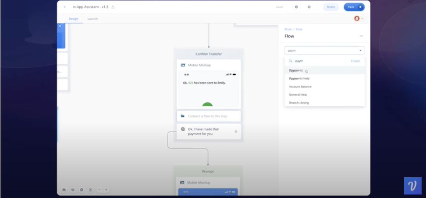Click the canvas edit note icon
426x198 pixels.
[90, 190]
